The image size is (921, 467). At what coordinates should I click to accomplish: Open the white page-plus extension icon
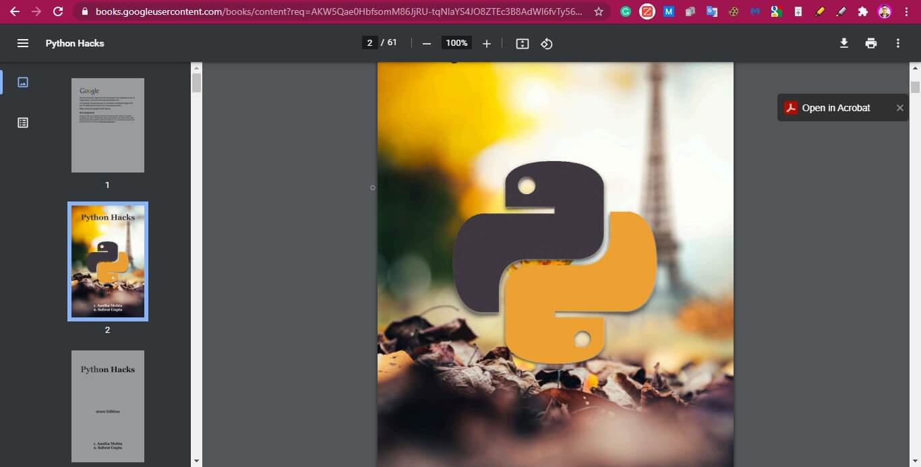point(798,11)
